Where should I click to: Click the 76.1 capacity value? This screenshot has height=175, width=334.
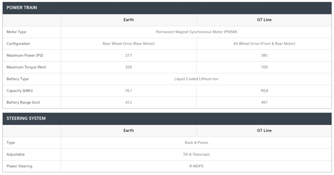[128, 91]
